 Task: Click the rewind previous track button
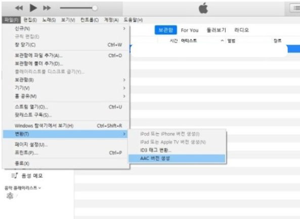pyautogui.click(x=19, y=8)
